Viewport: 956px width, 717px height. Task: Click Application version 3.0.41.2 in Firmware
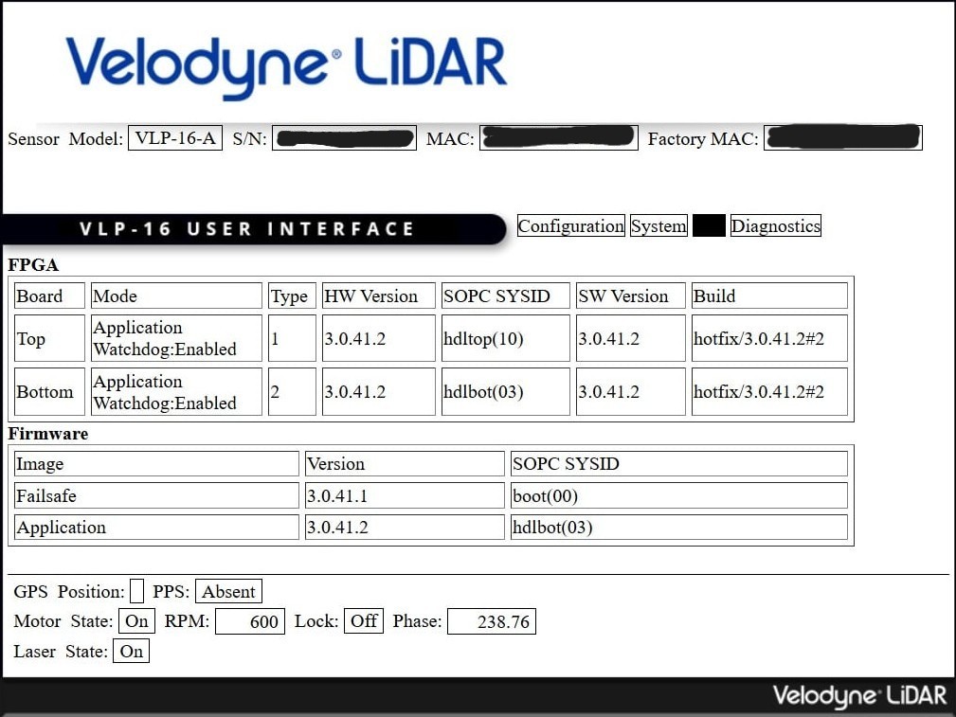[405, 527]
